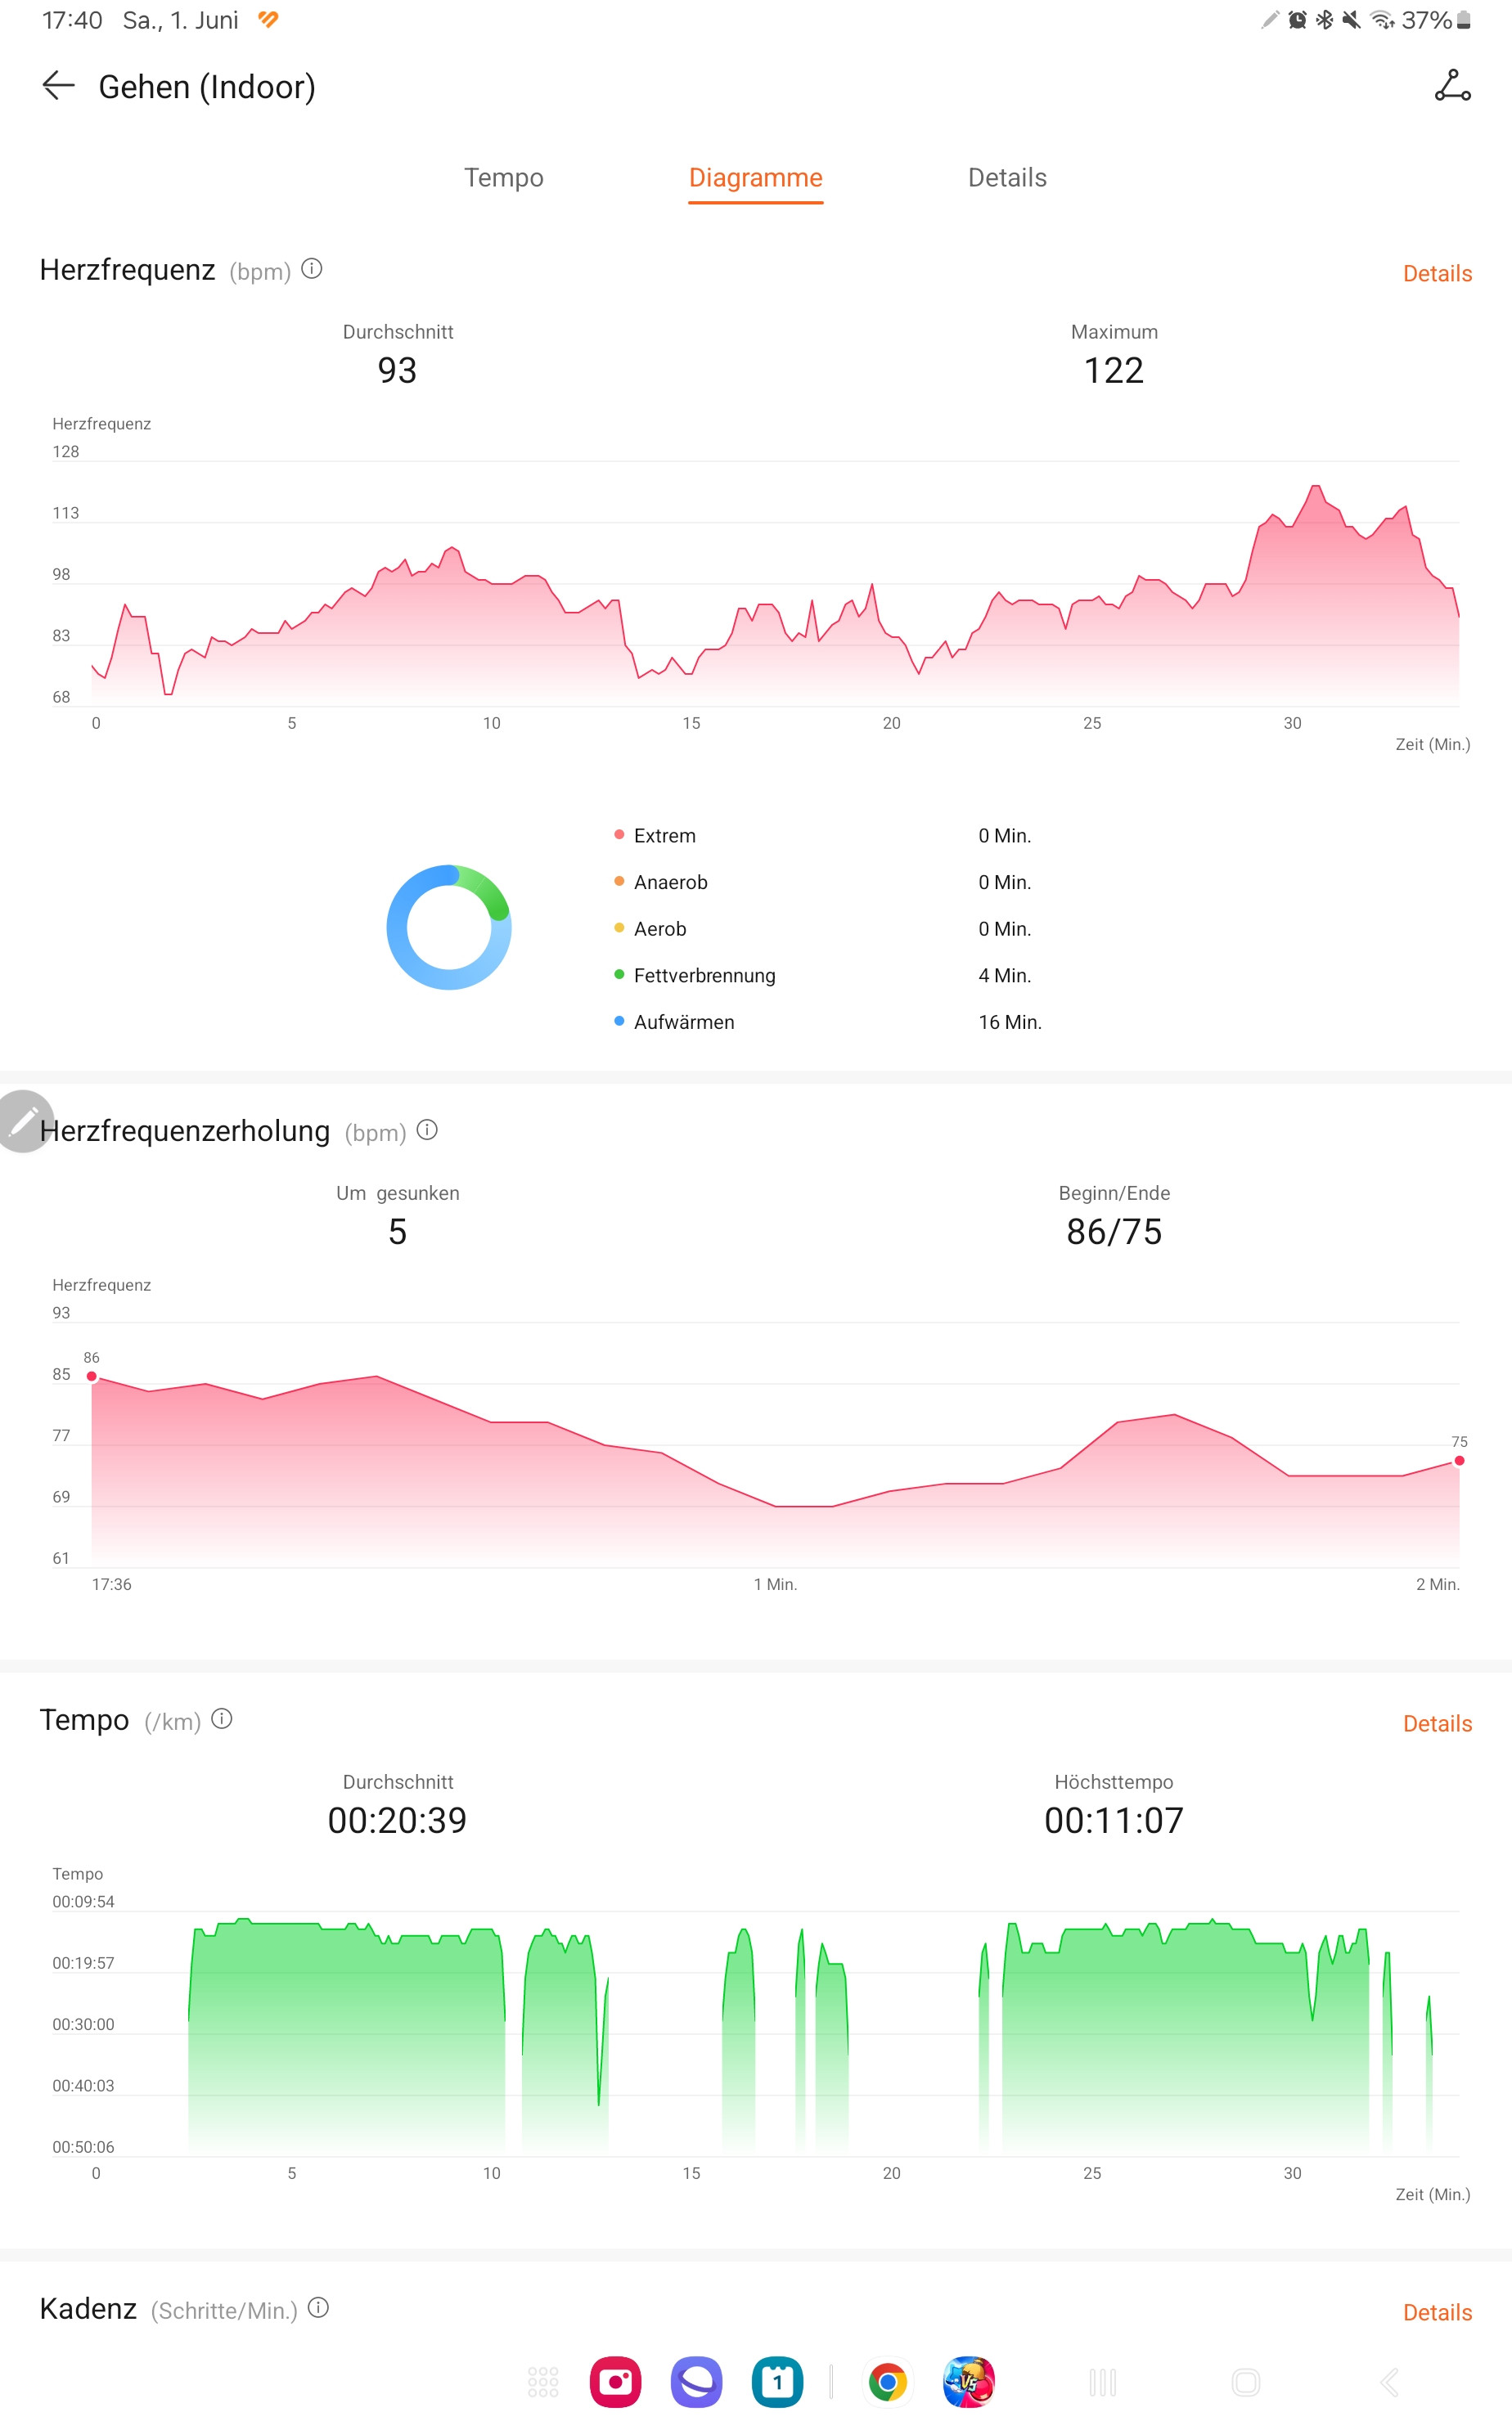
Task: Tap the average pace value 00:20:39
Action: coord(397,1820)
